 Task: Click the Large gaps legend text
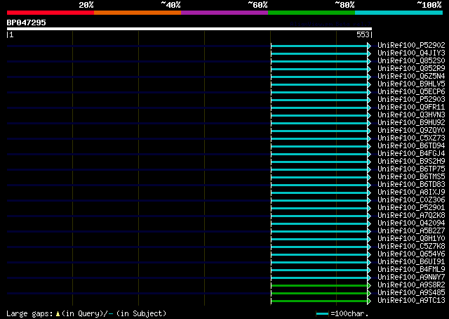click(29, 314)
